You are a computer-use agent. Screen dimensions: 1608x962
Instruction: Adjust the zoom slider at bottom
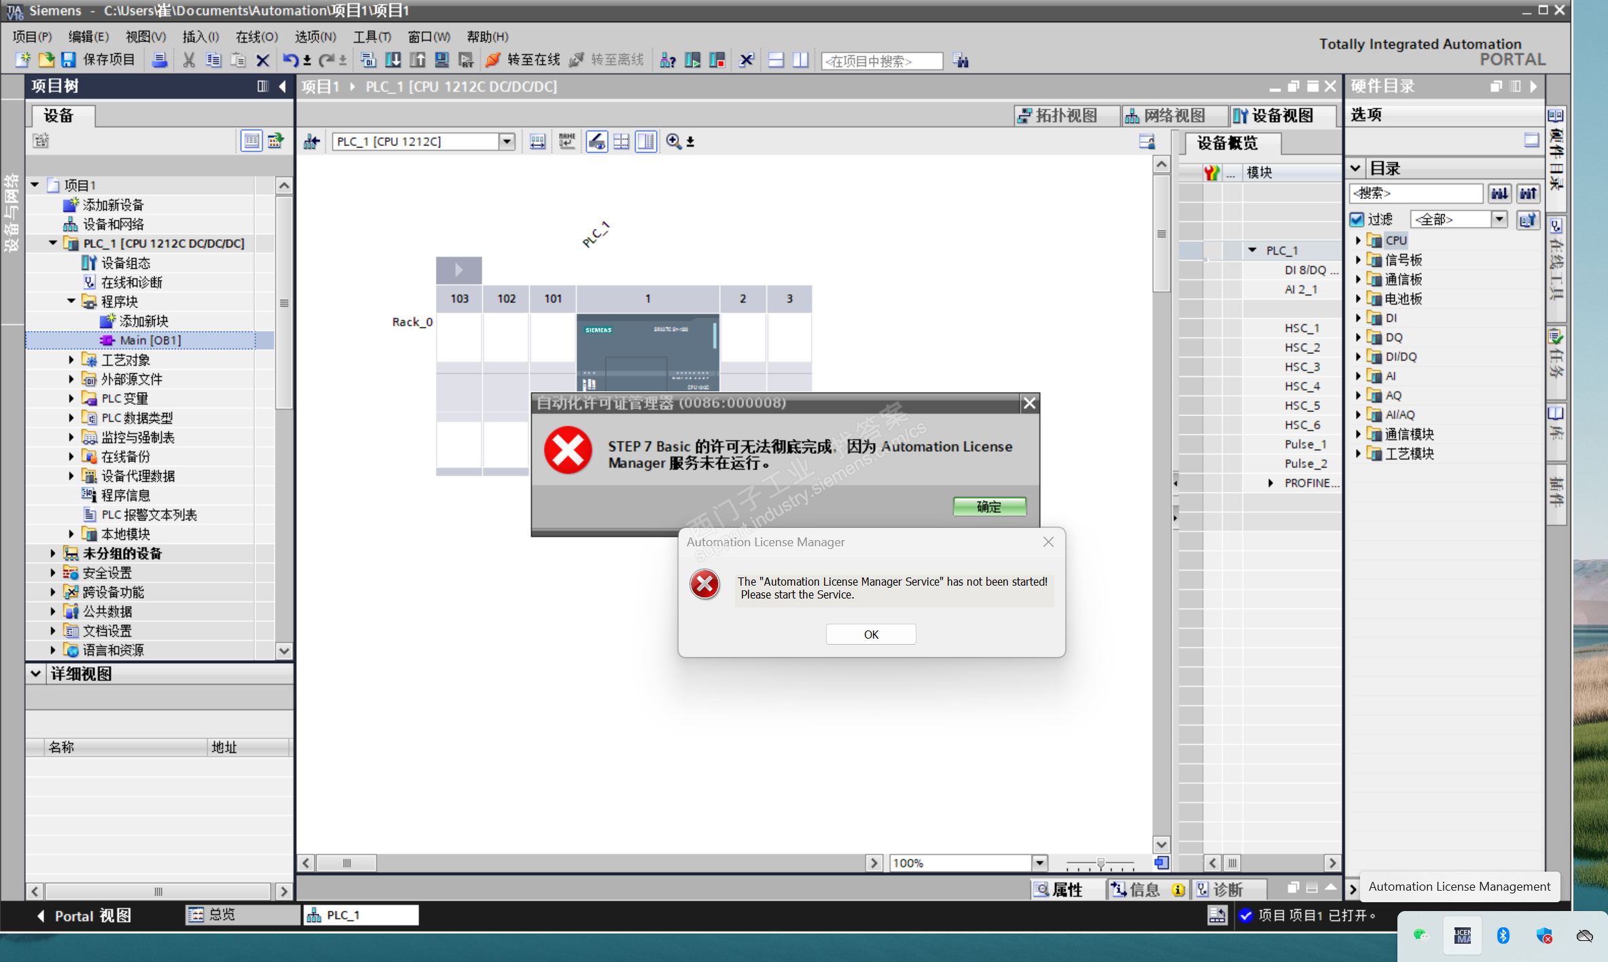[x=1101, y=863]
